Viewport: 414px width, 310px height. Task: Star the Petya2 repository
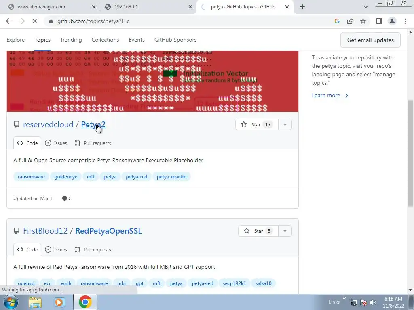click(257, 124)
